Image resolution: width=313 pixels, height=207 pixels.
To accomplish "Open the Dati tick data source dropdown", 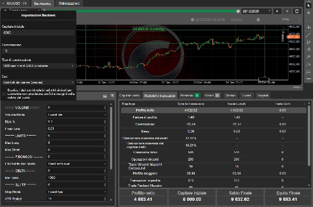I will tap(38, 82).
